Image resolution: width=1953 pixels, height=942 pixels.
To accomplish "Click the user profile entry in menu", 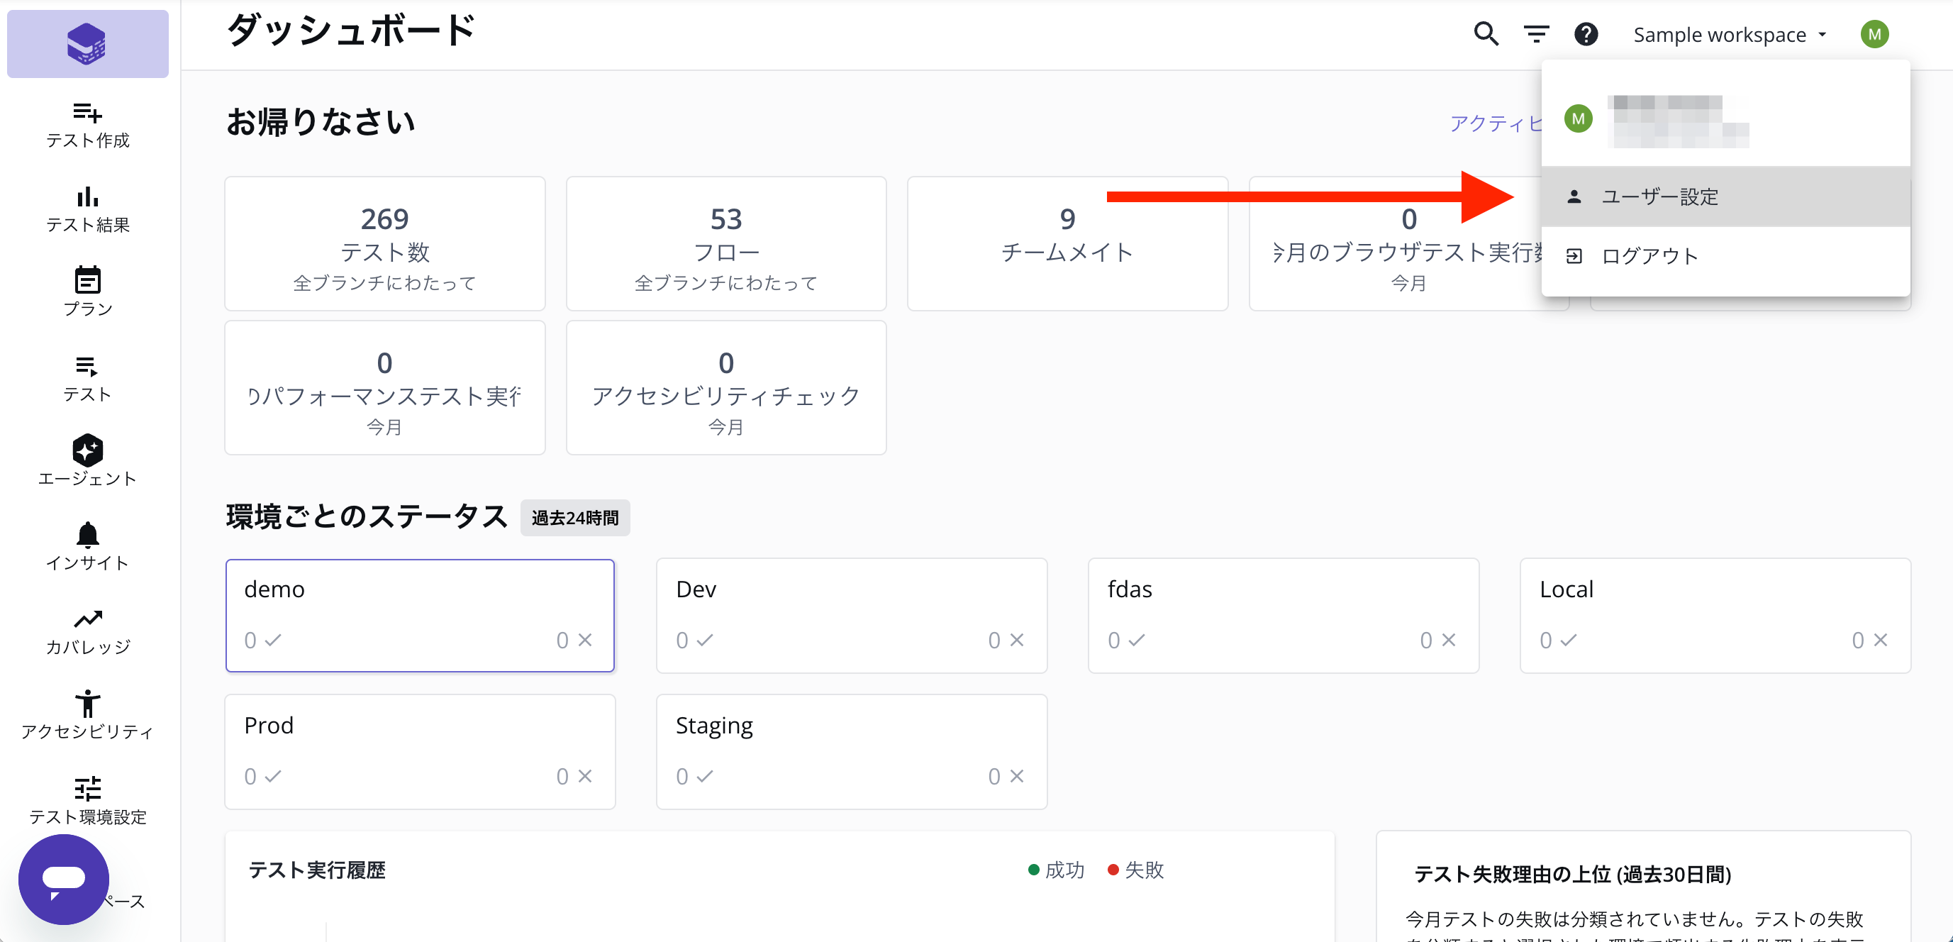I will (x=1725, y=119).
